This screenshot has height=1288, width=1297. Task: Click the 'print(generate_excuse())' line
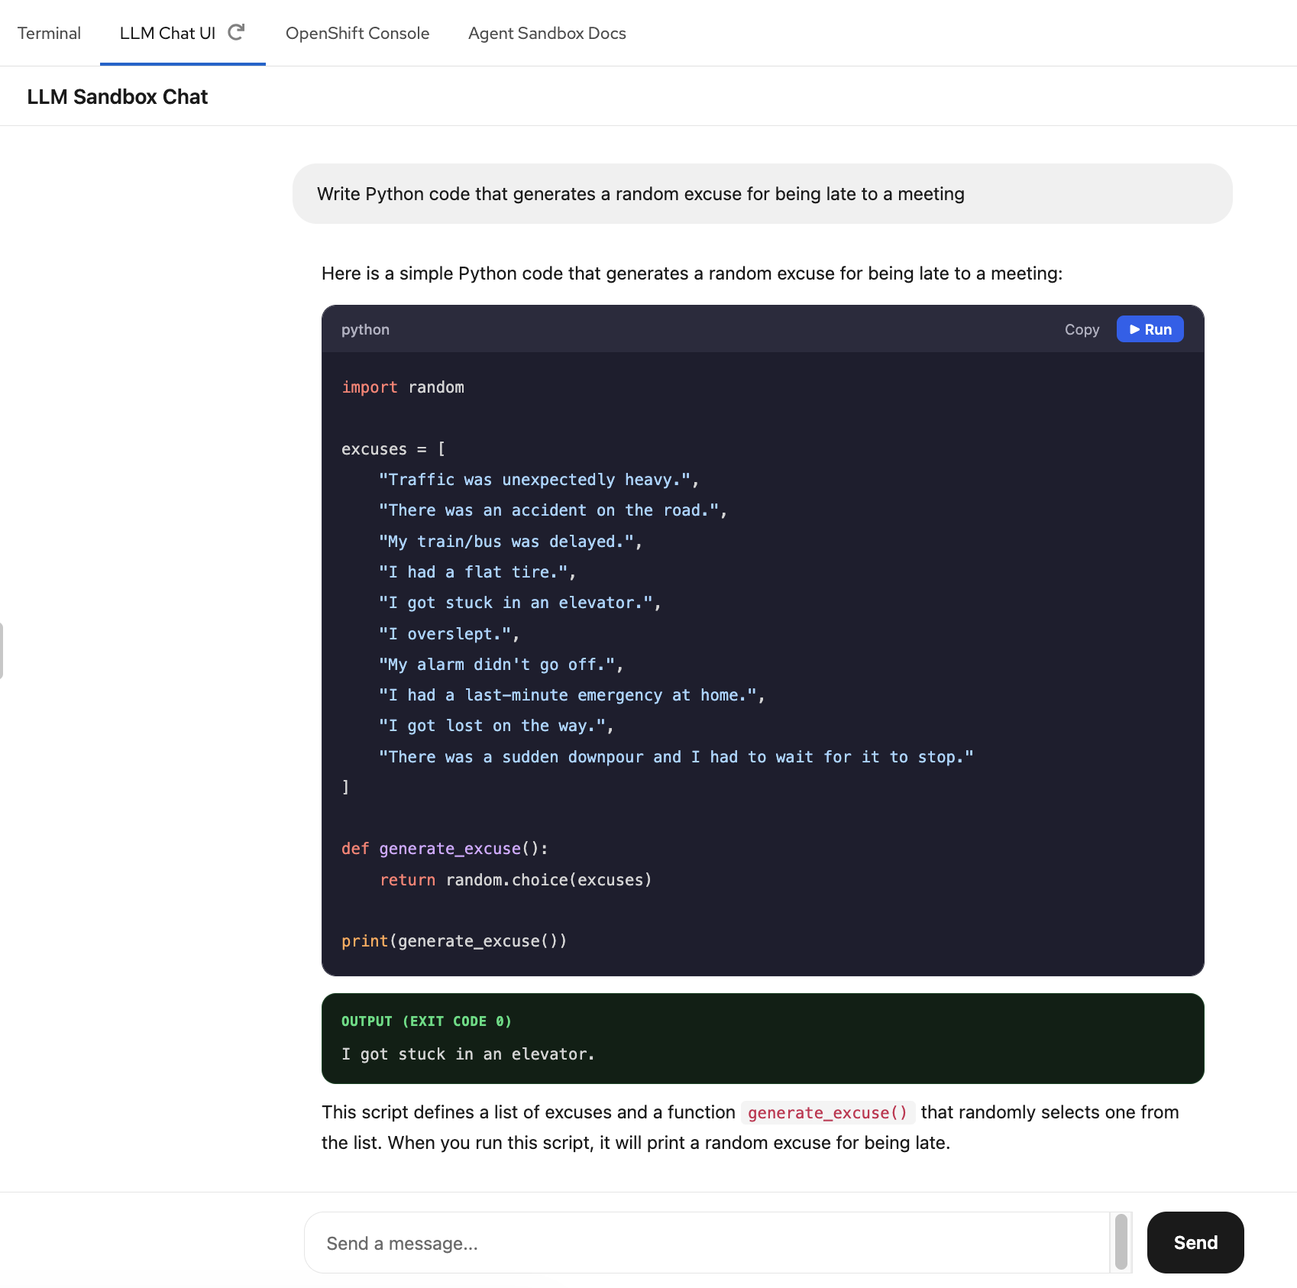(454, 941)
